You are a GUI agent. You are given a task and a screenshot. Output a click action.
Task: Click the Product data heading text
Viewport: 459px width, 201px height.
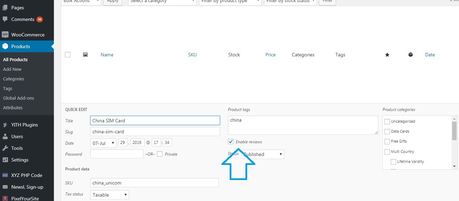point(77,169)
